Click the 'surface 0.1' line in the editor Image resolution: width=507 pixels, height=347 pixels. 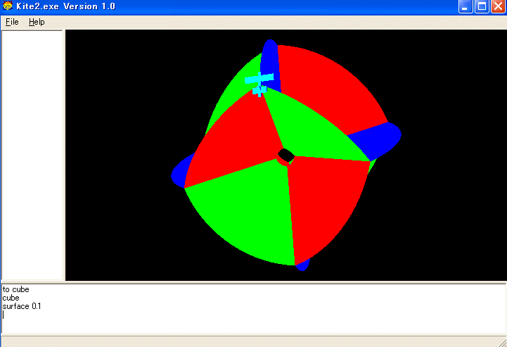[22, 306]
